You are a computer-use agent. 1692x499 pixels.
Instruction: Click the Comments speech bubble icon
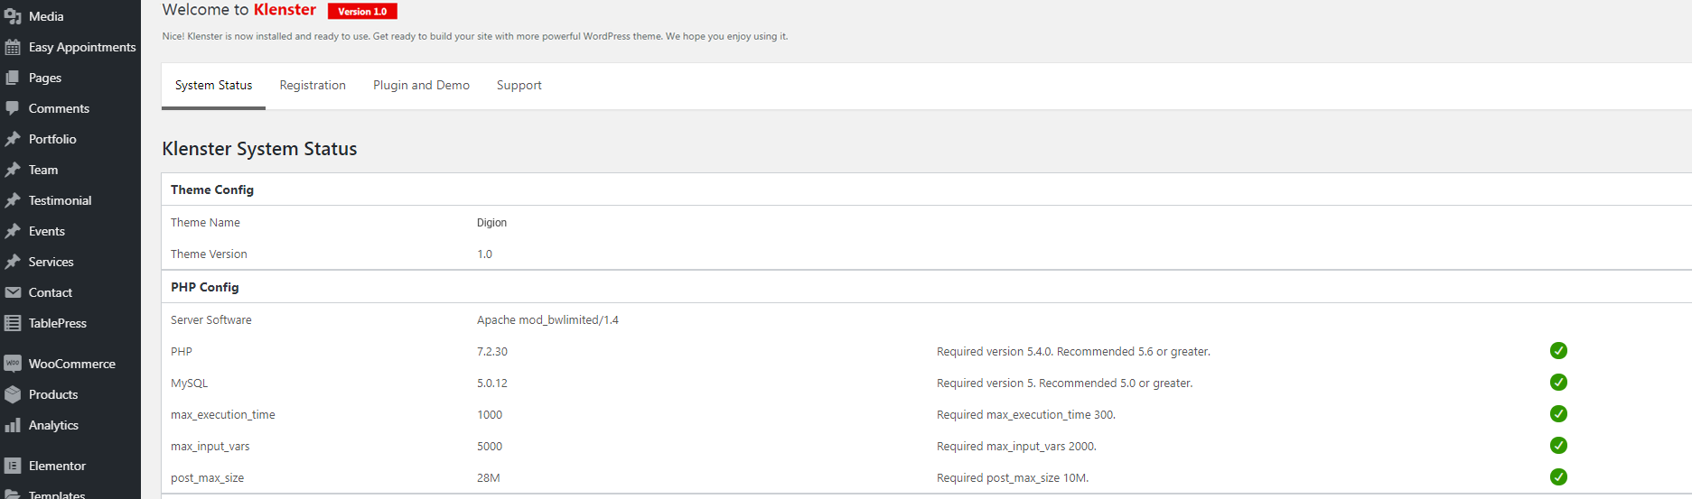pyautogui.click(x=13, y=108)
